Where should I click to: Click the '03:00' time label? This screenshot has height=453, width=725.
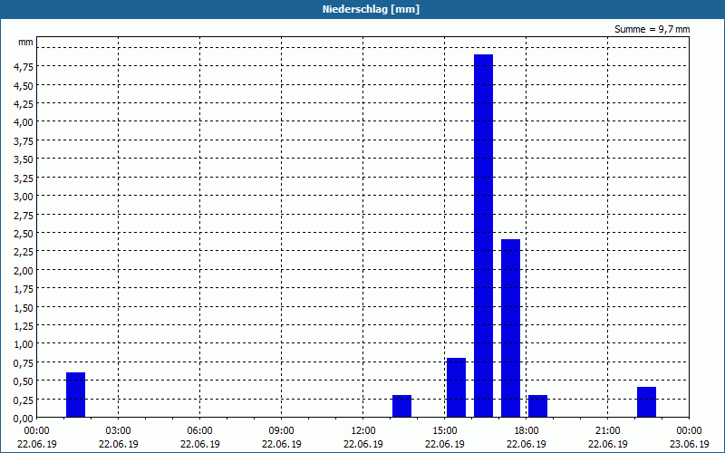point(119,431)
